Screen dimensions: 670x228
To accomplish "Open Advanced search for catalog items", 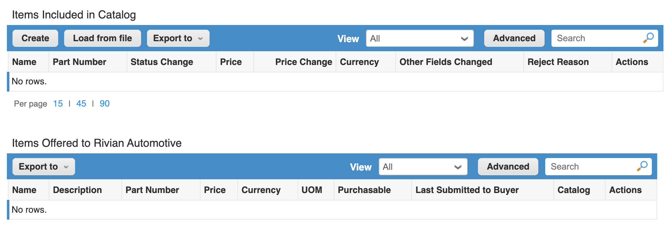I will tap(514, 38).
